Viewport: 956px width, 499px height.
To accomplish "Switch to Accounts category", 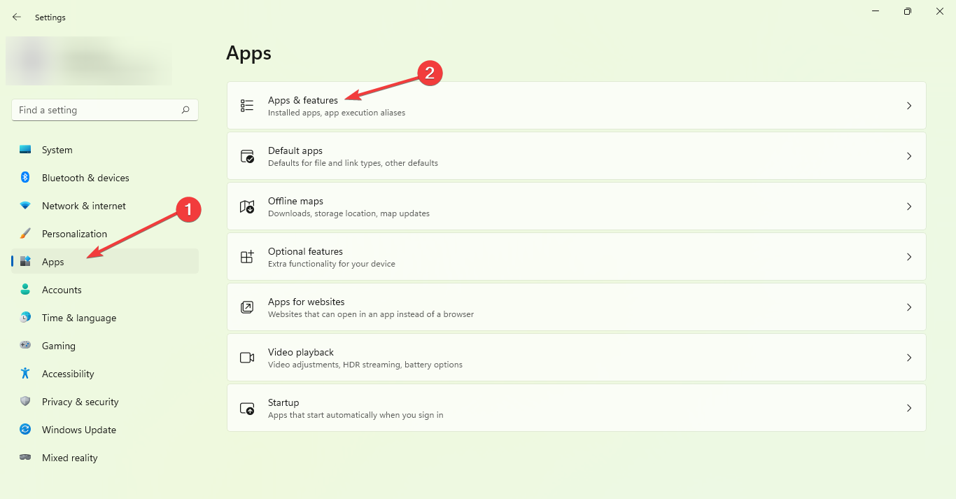I will (105, 290).
